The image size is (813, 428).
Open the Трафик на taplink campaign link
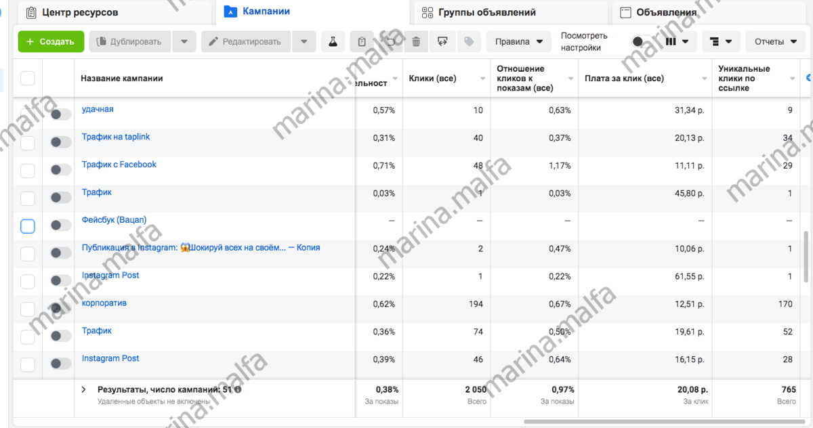click(x=116, y=137)
